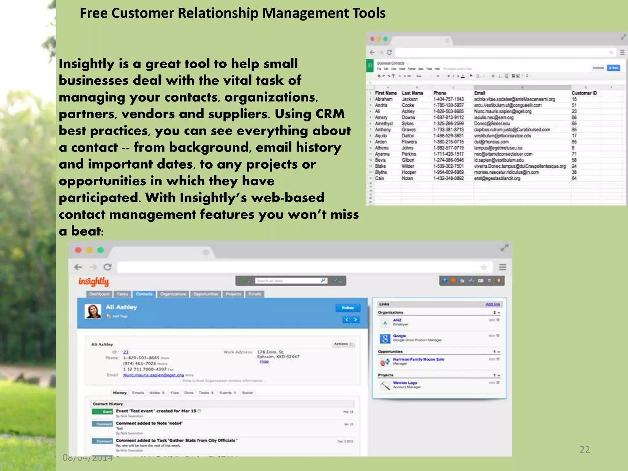Open the hamburger menu in the Insightly browser
The height and width of the screenshot is (471, 628).
(x=503, y=267)
